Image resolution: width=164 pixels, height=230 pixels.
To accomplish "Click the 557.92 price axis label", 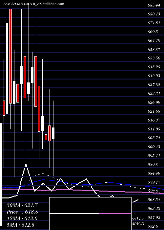I will point(154,217).
